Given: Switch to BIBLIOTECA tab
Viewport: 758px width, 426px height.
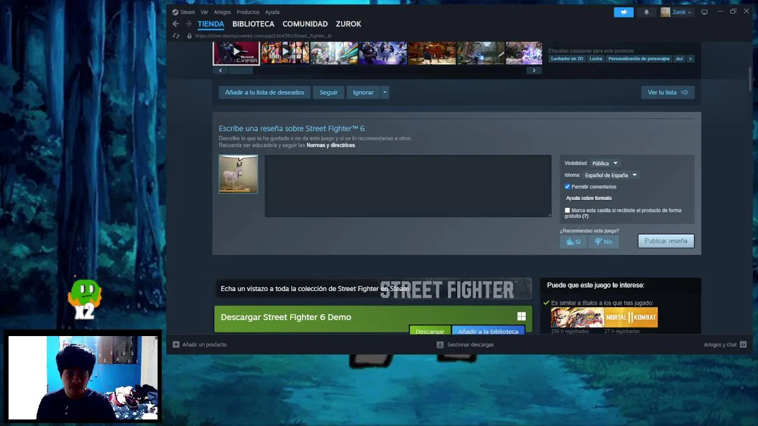Looking at the screenshot, I should click(253, 24).
